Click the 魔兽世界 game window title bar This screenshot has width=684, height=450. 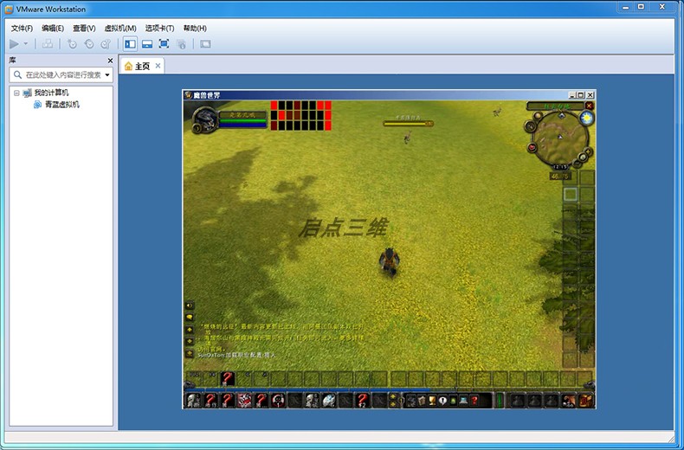[389, 95]
